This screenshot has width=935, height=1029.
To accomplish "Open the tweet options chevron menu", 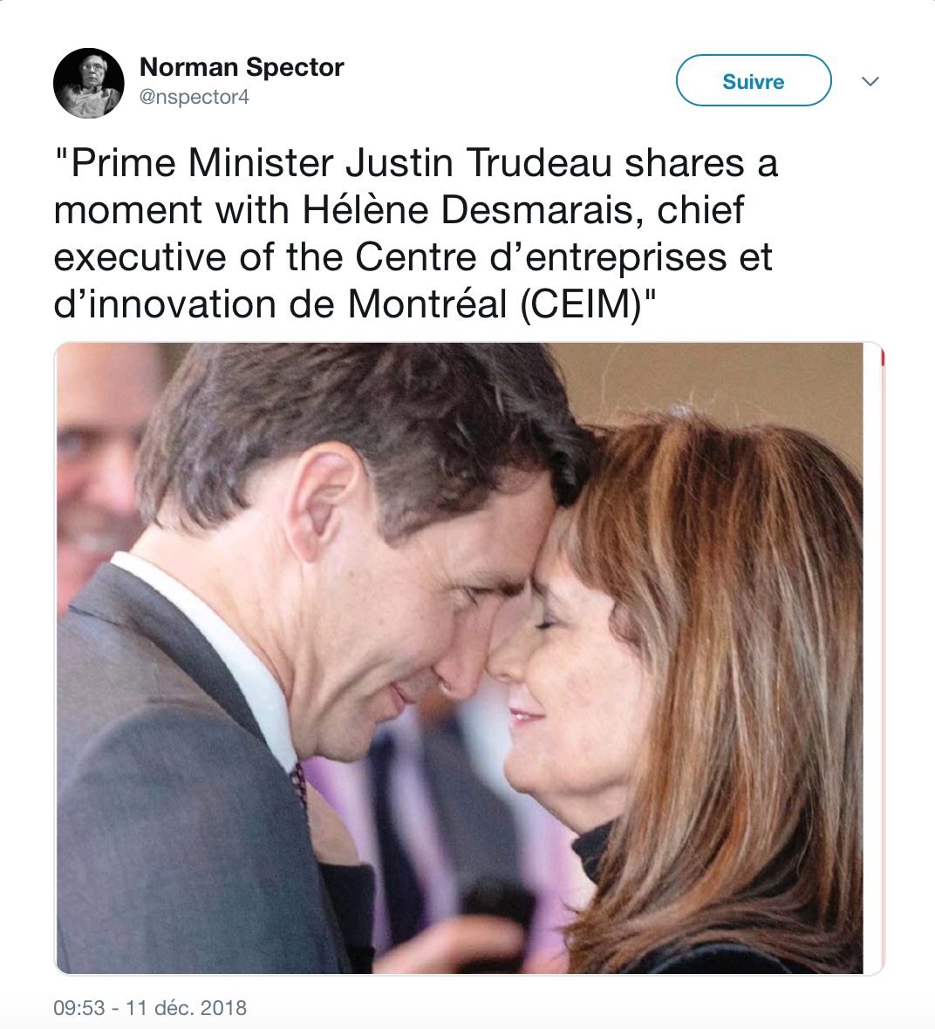I will (870, 81).
